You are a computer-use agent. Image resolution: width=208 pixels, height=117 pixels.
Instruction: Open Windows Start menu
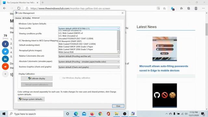(4, 114)
